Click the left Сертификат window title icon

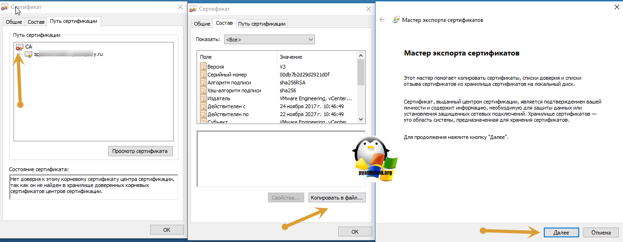click(x=5, y=7)
